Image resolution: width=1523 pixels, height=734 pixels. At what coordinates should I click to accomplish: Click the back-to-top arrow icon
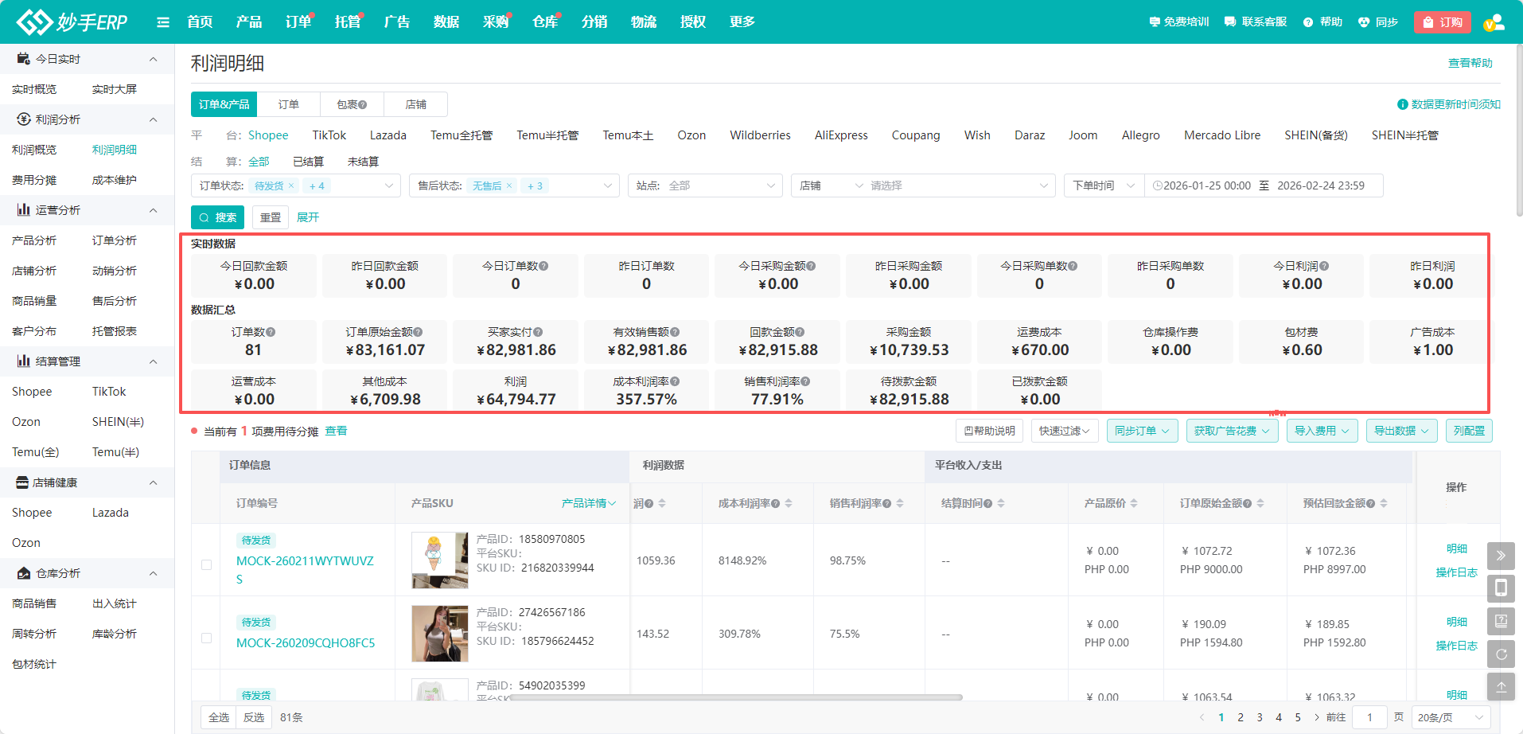(1501, 686)
